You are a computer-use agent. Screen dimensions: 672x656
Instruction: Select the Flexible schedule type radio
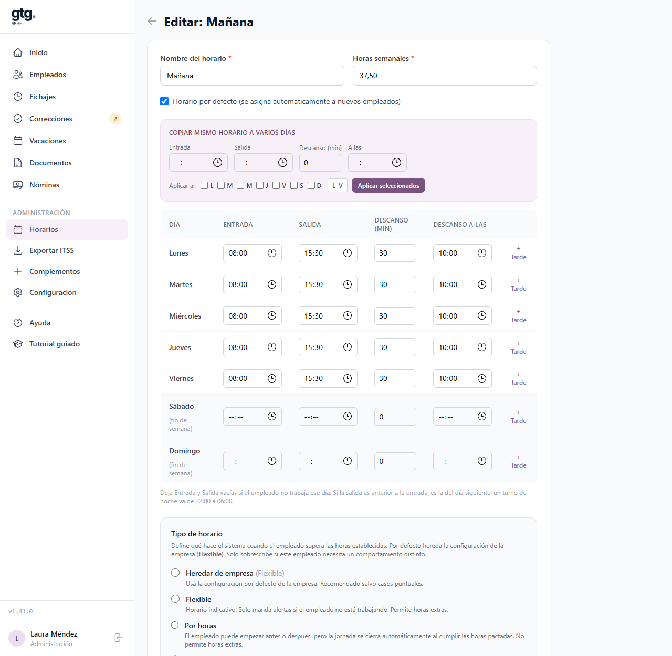click(x=175, y=599)
